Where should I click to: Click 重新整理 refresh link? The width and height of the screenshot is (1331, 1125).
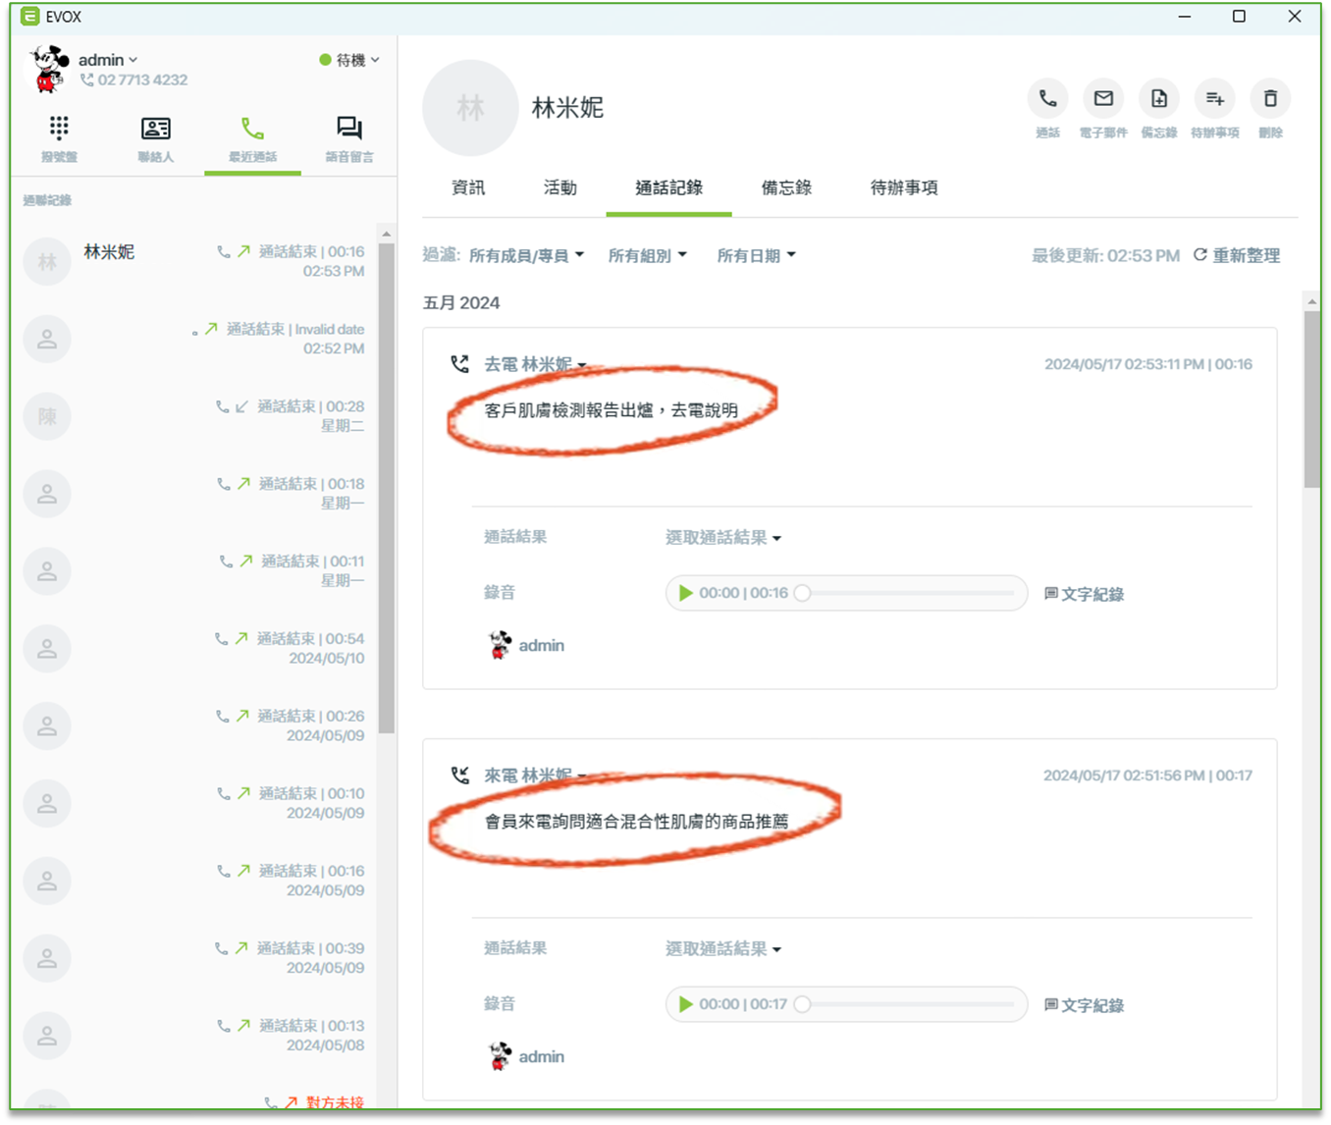pyautogui.click(x=1246, y=255)
